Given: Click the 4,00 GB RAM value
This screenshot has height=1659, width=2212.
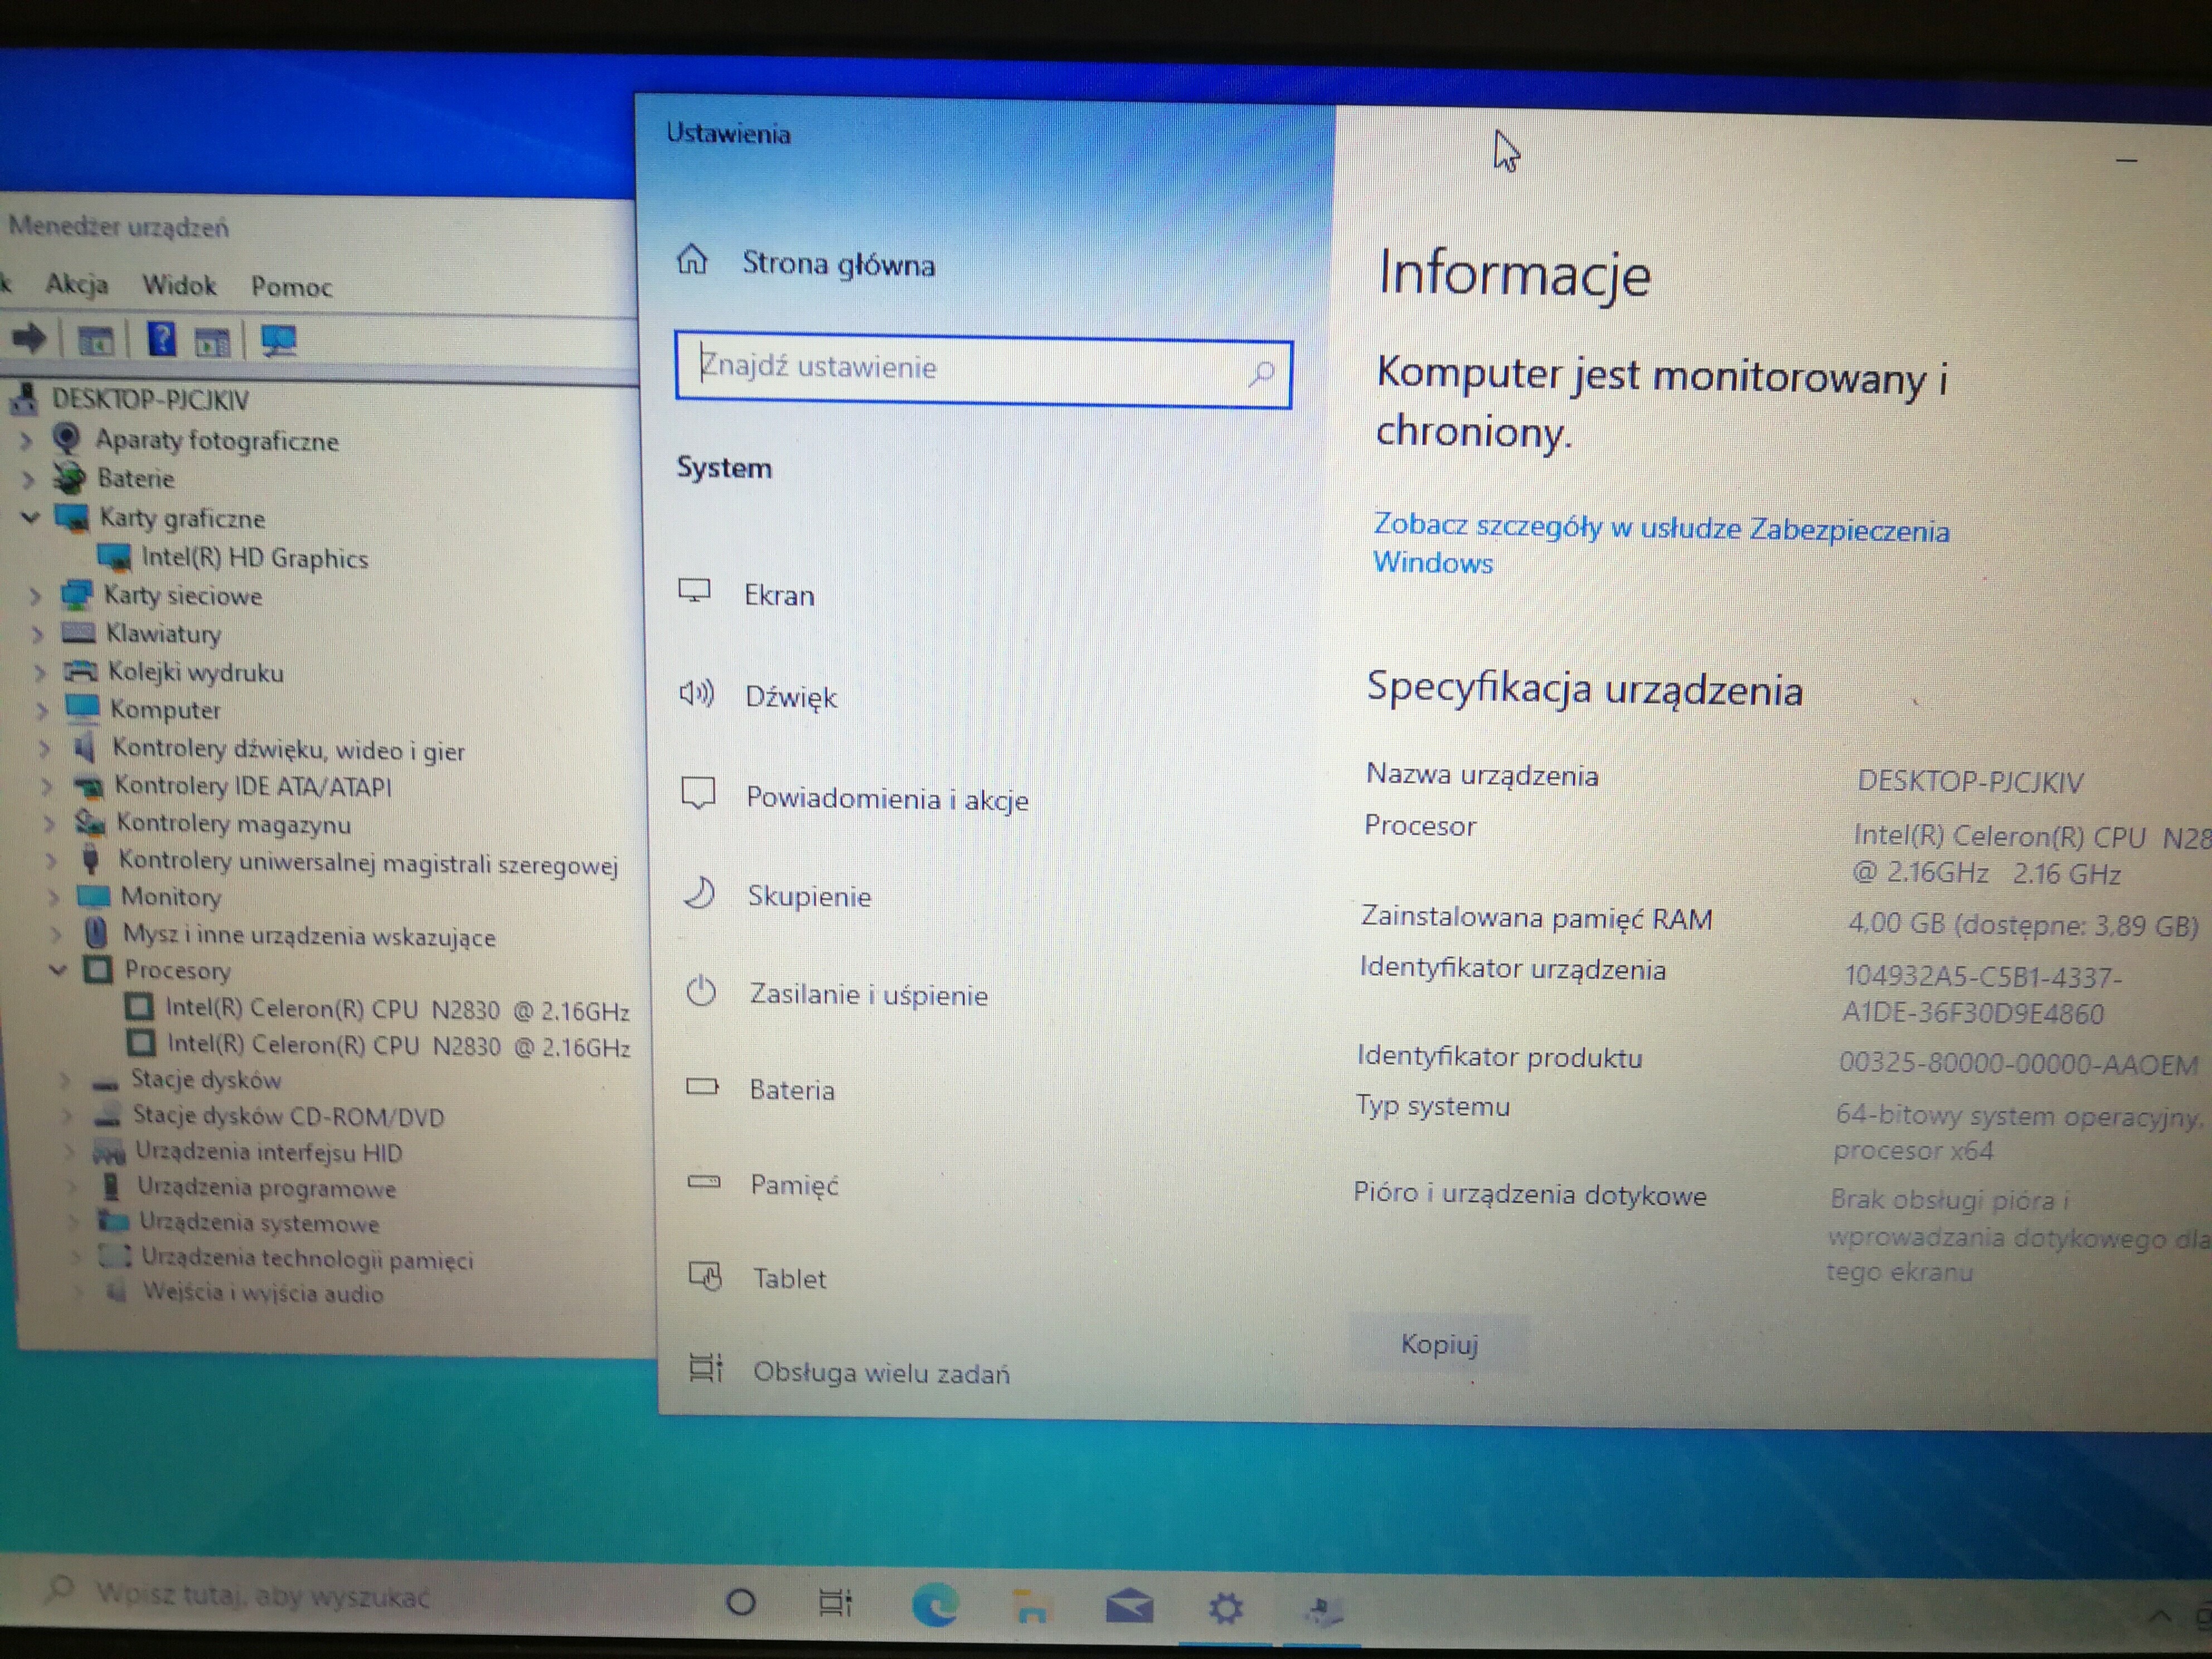Looking at the screenshot, I should pos(2022,925).
